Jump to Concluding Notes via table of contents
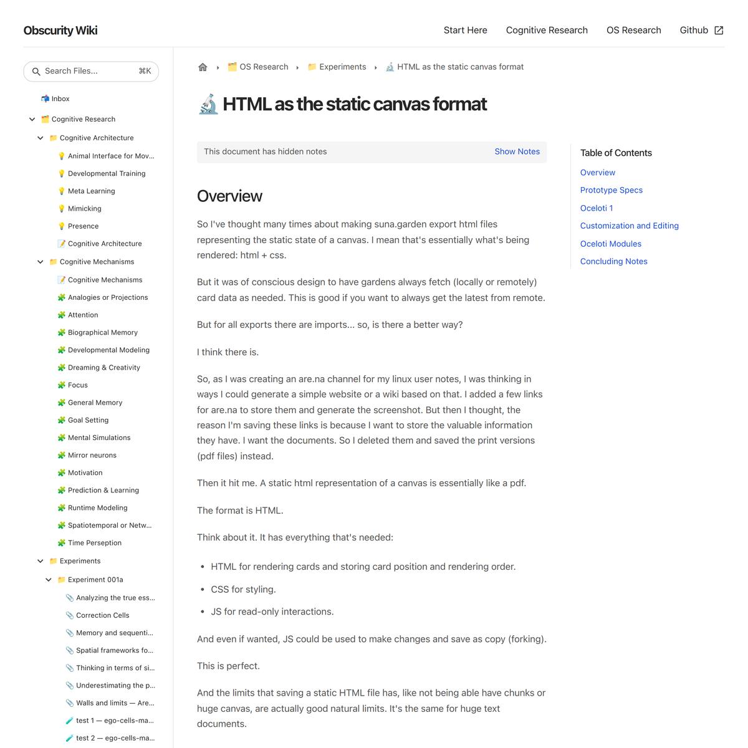 tap(613, 261)
